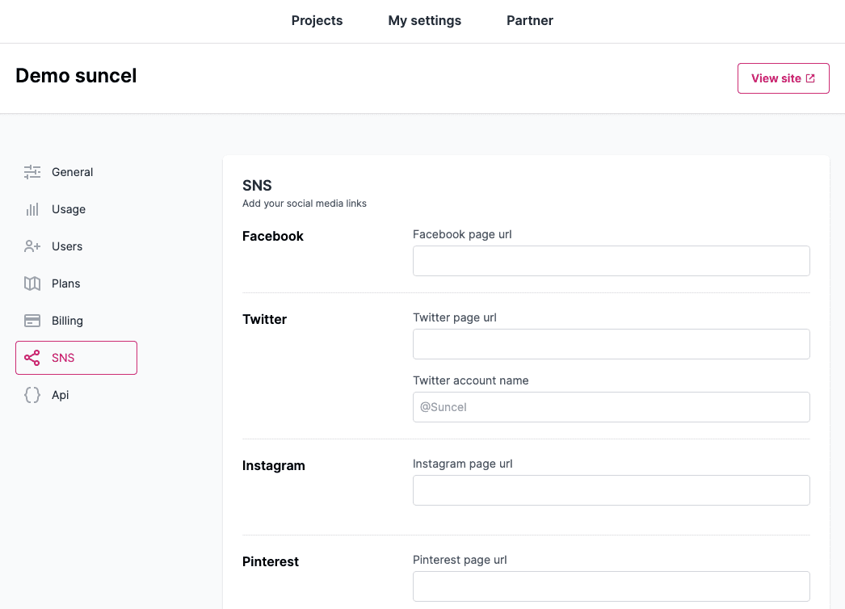845x609 pixels.
Task: Click the SNS share icon
Action: 32,357
